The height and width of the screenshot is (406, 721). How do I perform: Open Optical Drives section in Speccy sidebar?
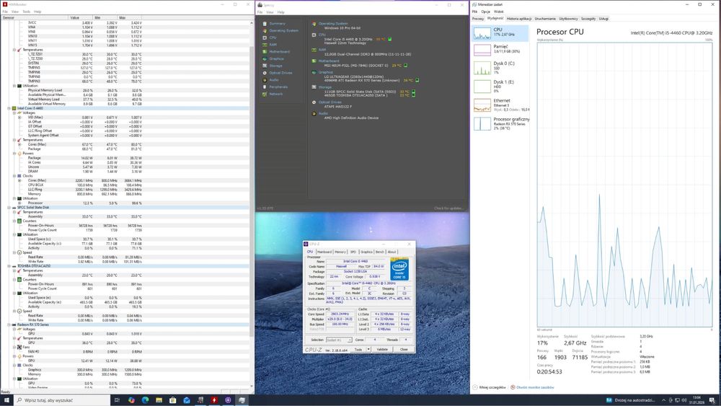click(x=280, y=73)
